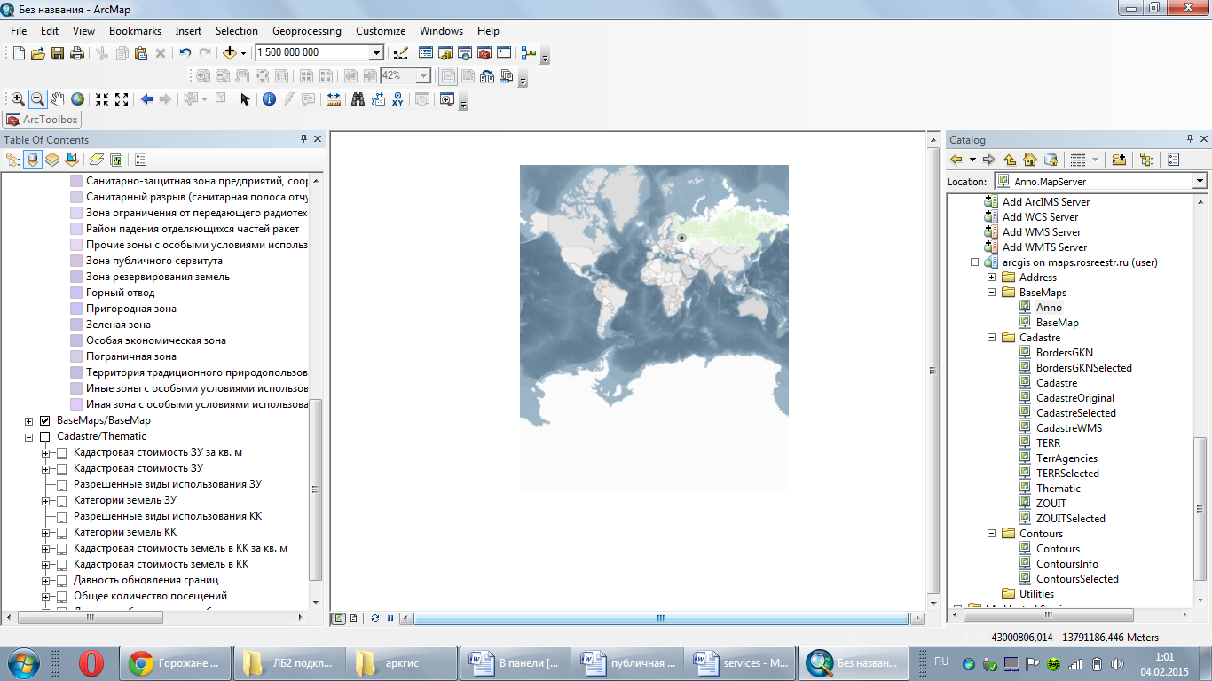Expand Кадастровая стоимость земель в КК
This screenshot has width=1212, height=681.
(45, 564)
